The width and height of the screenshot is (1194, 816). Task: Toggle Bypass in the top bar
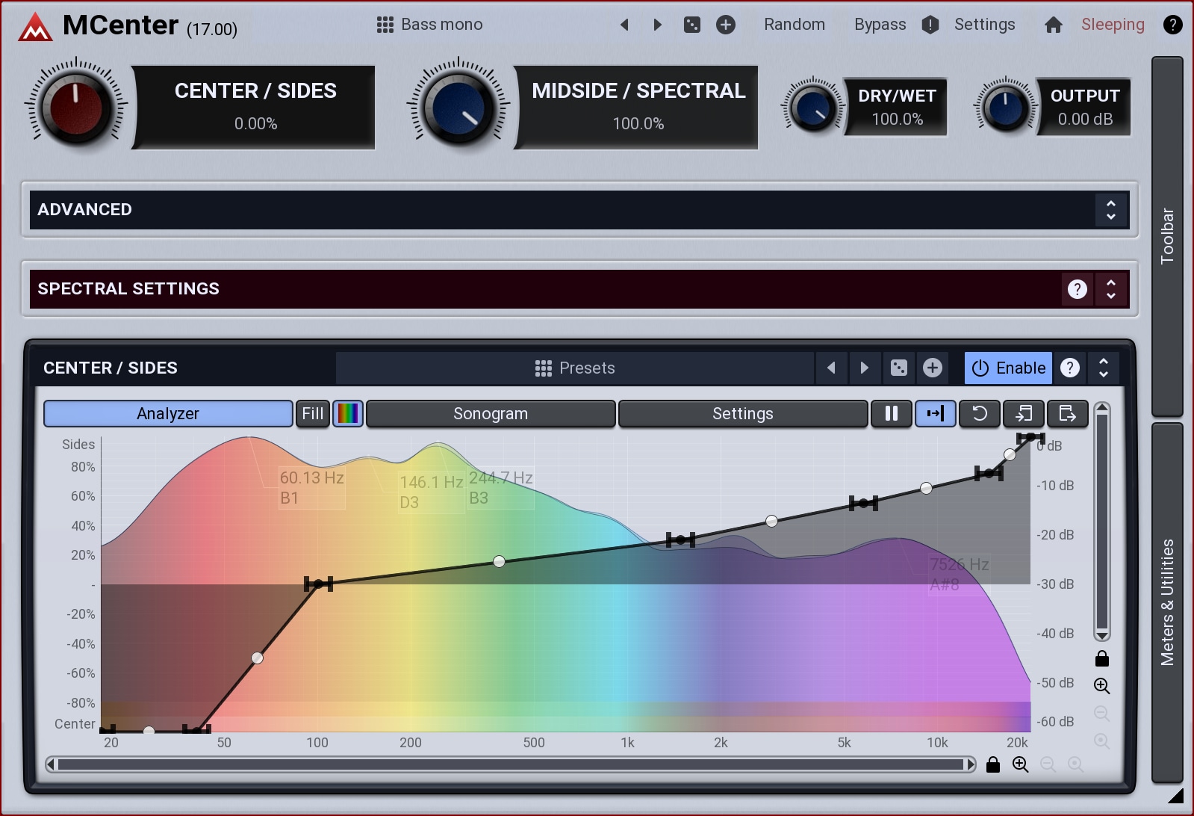coord(880,25)
